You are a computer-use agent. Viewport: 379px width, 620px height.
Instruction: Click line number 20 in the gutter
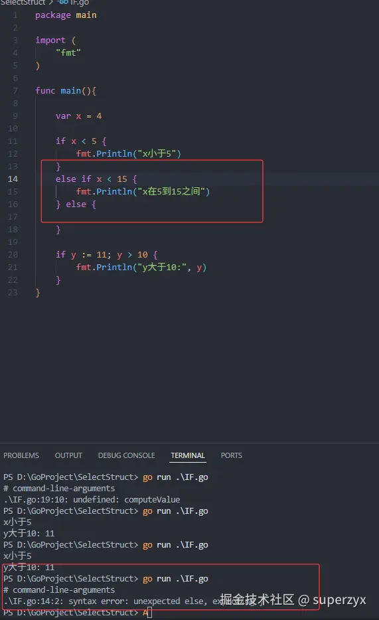click(13, 255)
